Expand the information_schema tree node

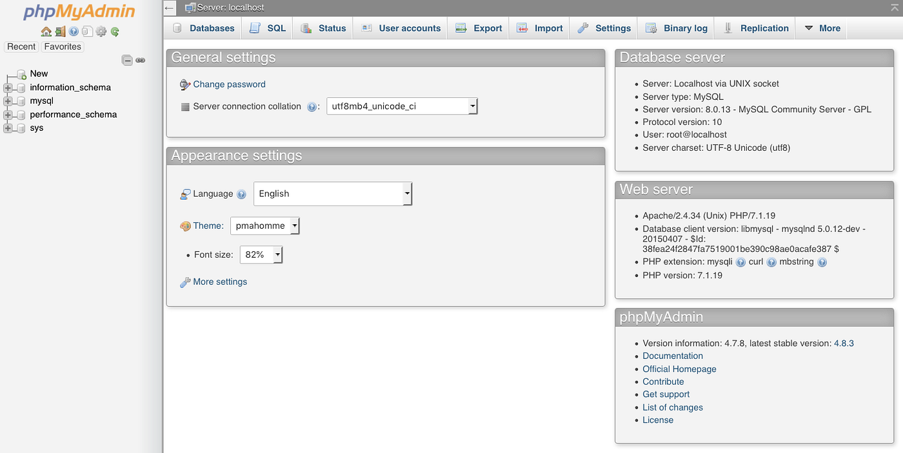tap(8, 88)
